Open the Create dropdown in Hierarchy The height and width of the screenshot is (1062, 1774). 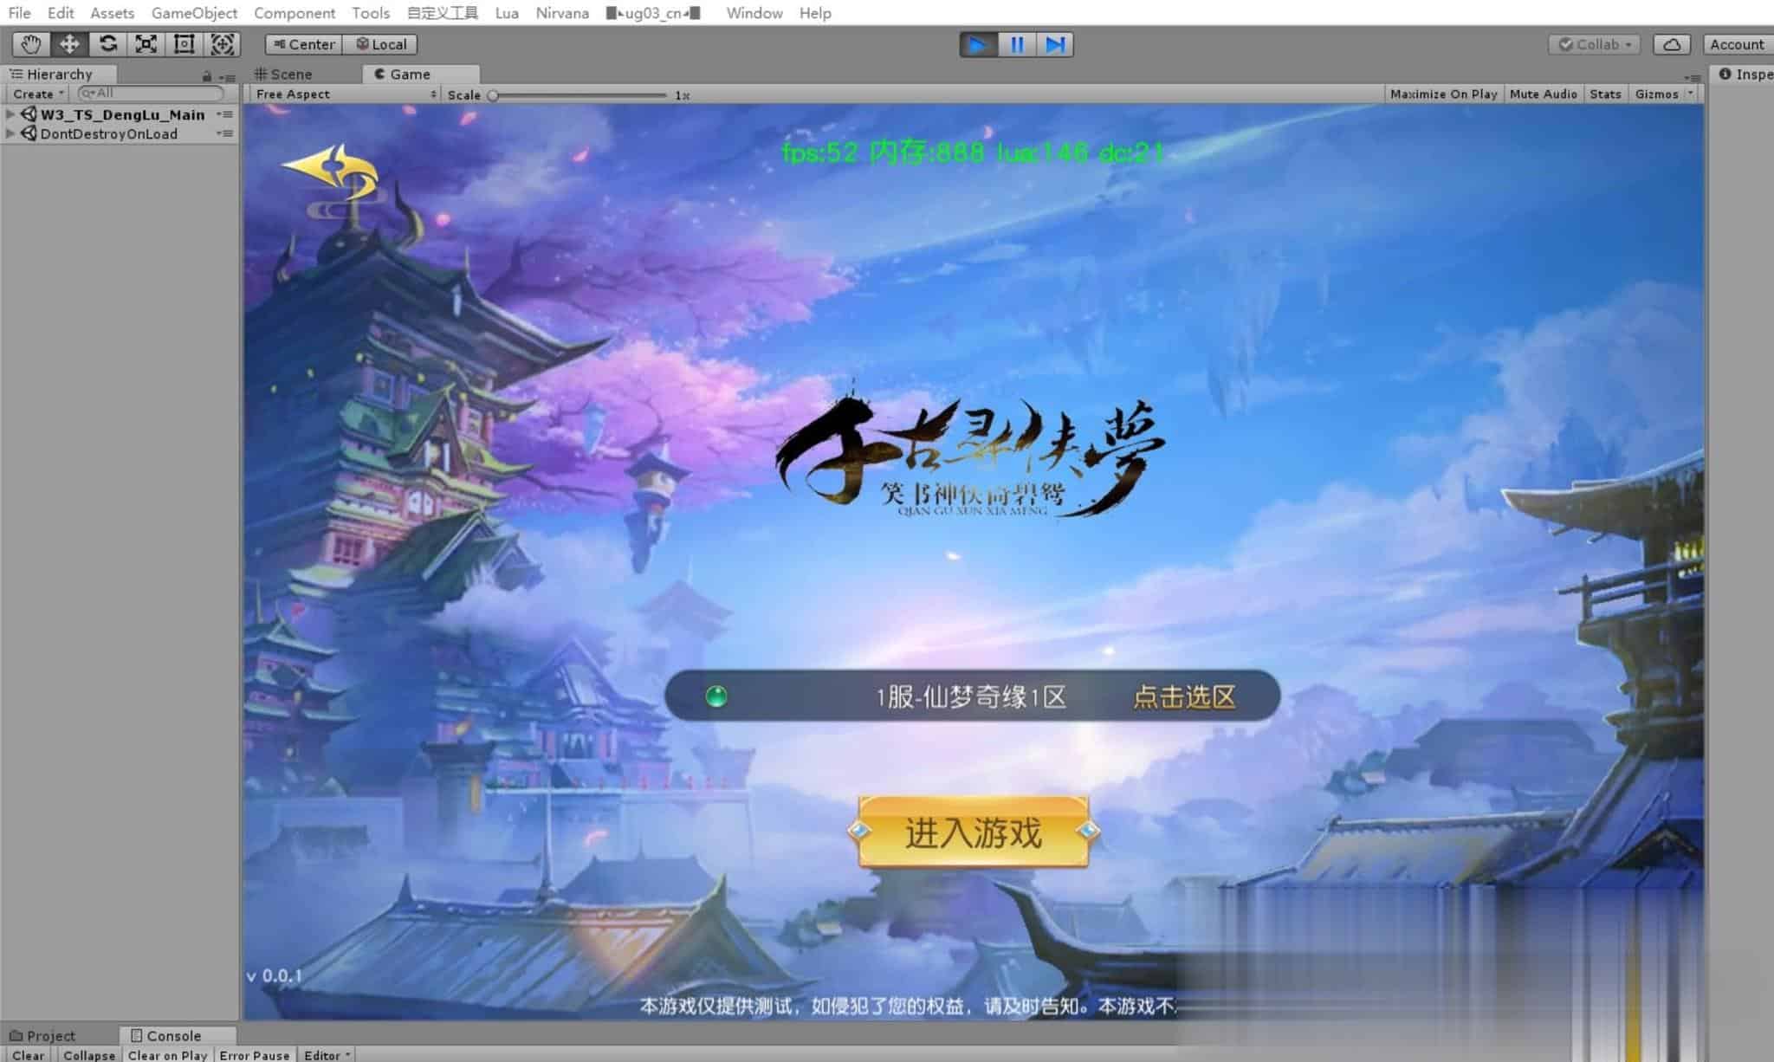click(x=38, y=94)
